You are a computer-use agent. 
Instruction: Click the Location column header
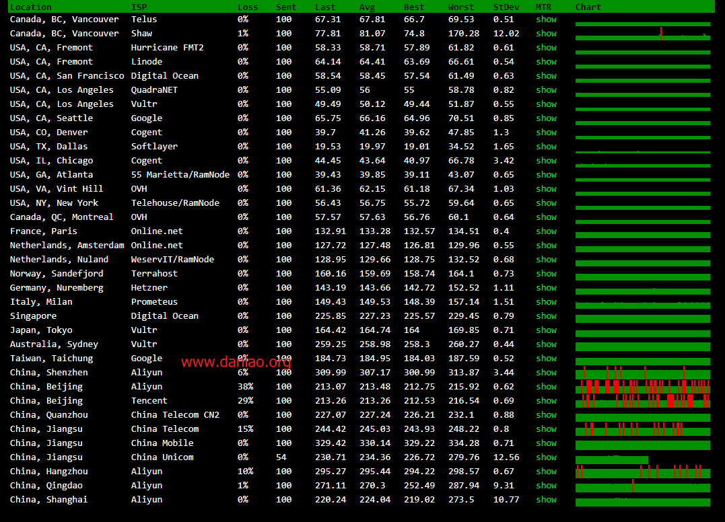[x=30, y=7]
